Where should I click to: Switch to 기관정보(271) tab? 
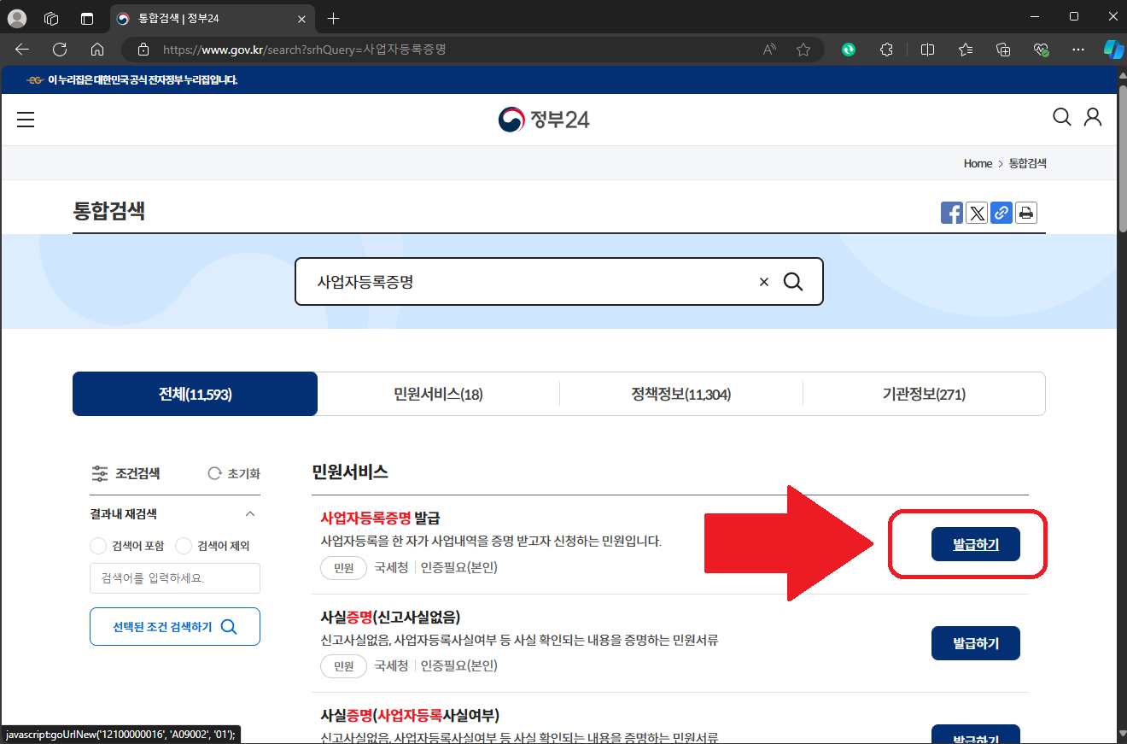[924, 394]
